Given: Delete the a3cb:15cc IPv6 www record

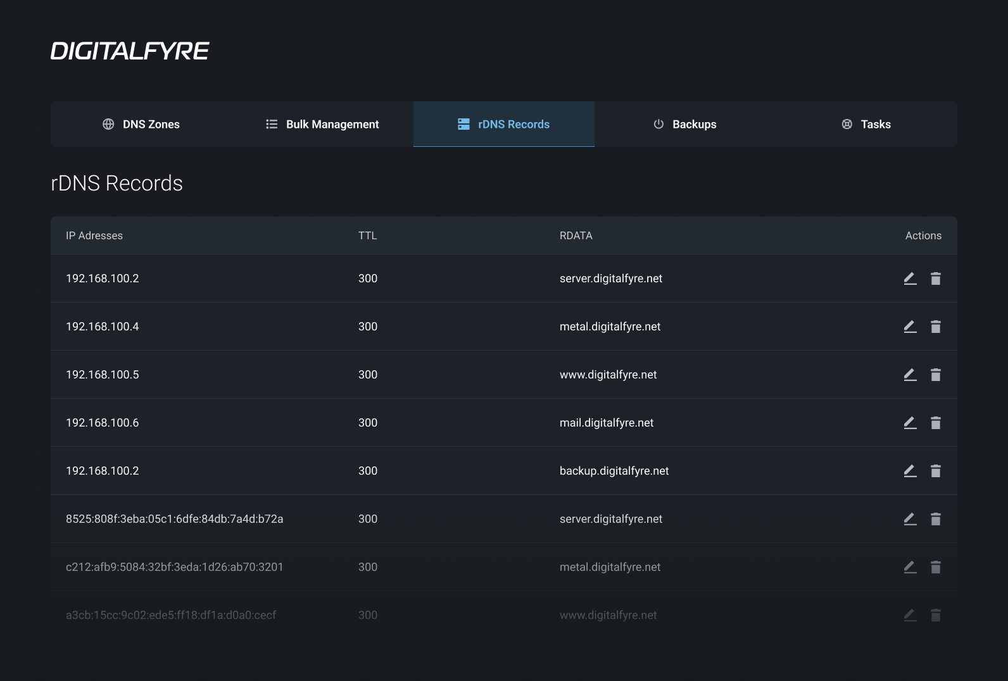Looking at the screenshot, I should (936, 615).
